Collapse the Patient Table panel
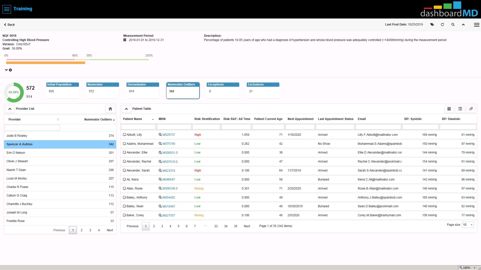This screenshot has width=481, height=270. point(126,109)
